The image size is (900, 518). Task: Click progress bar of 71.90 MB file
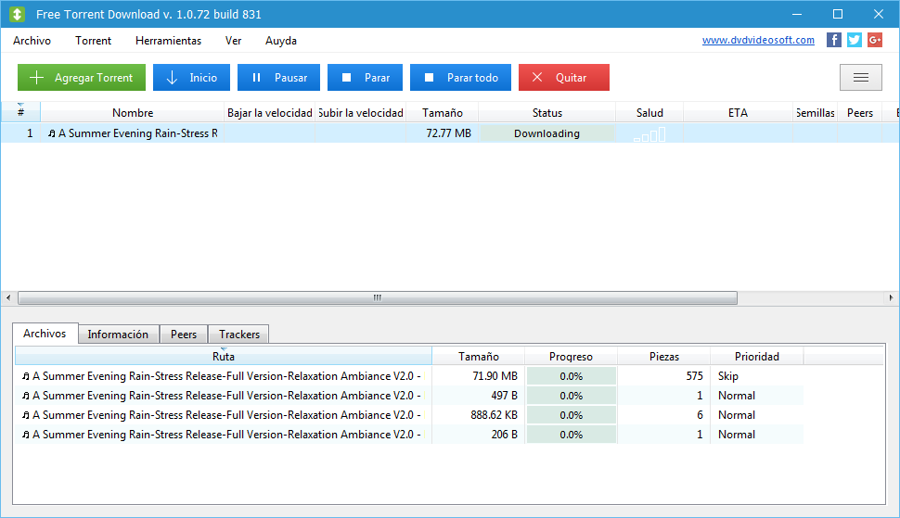(572, 376)
